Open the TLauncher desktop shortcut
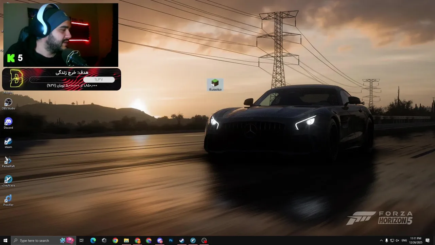Image resolution: width=435 pixels, height=245 pixels. coord(215,84)
